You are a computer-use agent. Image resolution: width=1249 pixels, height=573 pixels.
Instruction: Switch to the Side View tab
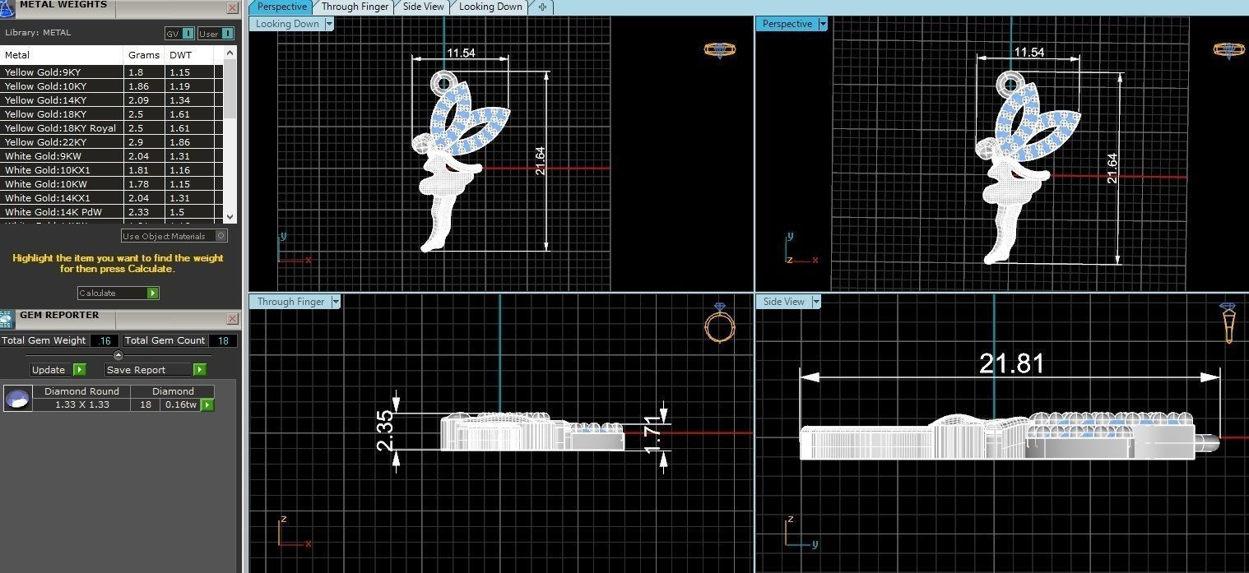pyautogui.click(x=423, y=7)
